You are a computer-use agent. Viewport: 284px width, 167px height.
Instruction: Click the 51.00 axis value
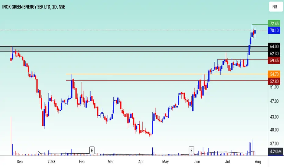pos(274,87)
